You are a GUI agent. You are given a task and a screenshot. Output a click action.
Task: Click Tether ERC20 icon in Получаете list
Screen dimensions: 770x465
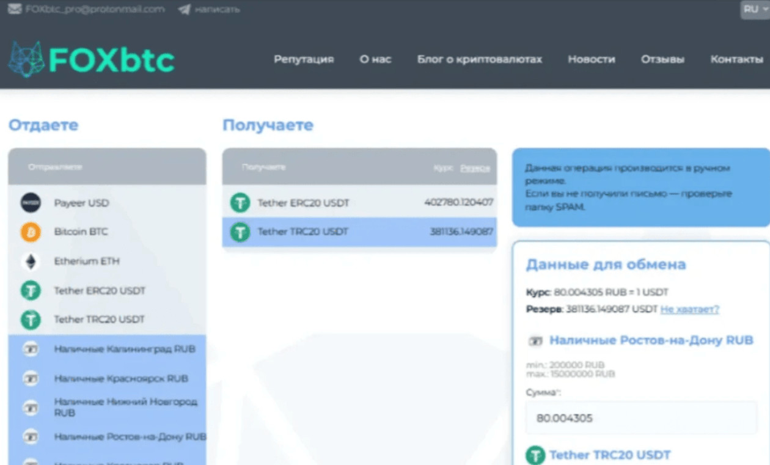240,203
